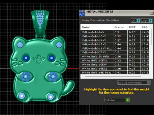Close the Metal Weights panel
This screenshot has width=154, height=115.
[x=152, y=13]
